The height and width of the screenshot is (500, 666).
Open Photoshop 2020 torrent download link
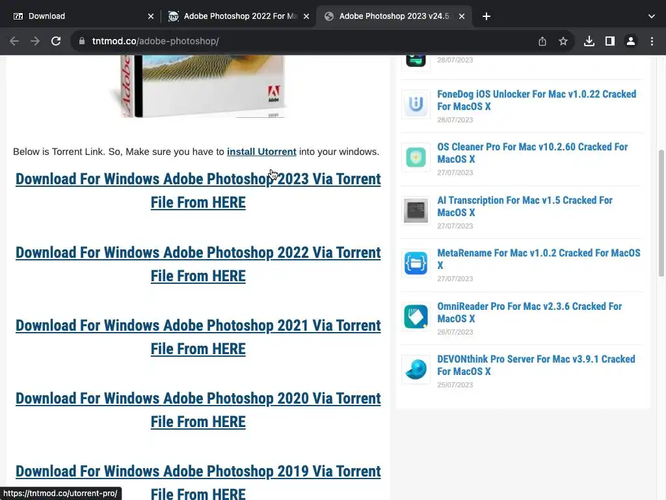pyautogui.click(x=198, y=410)
